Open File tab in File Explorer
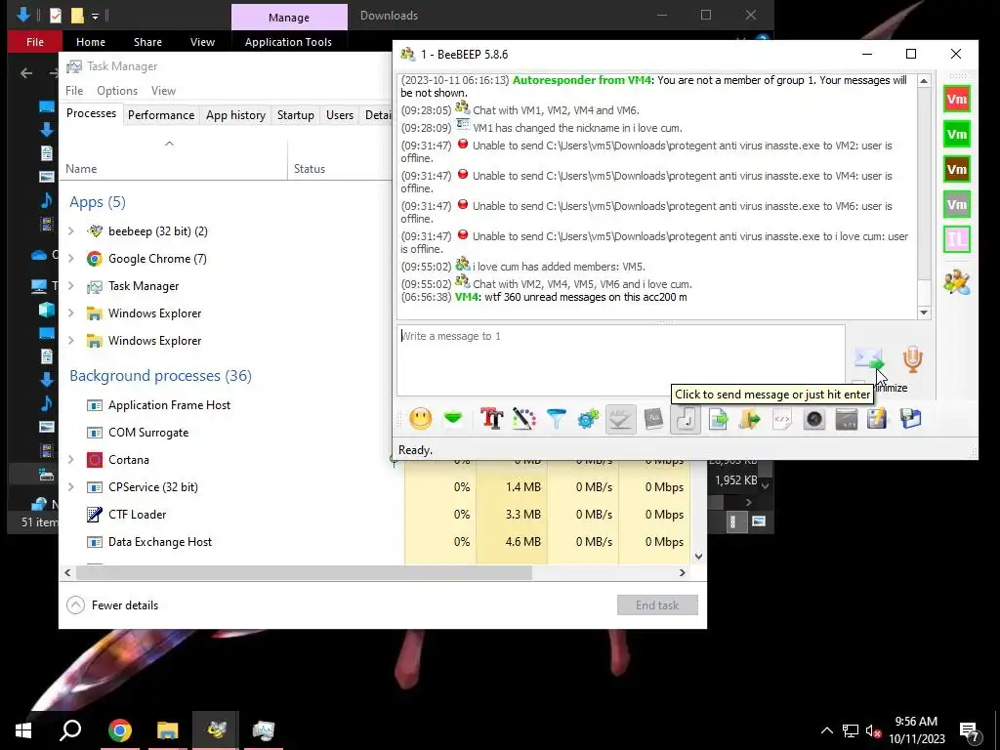 35,42
